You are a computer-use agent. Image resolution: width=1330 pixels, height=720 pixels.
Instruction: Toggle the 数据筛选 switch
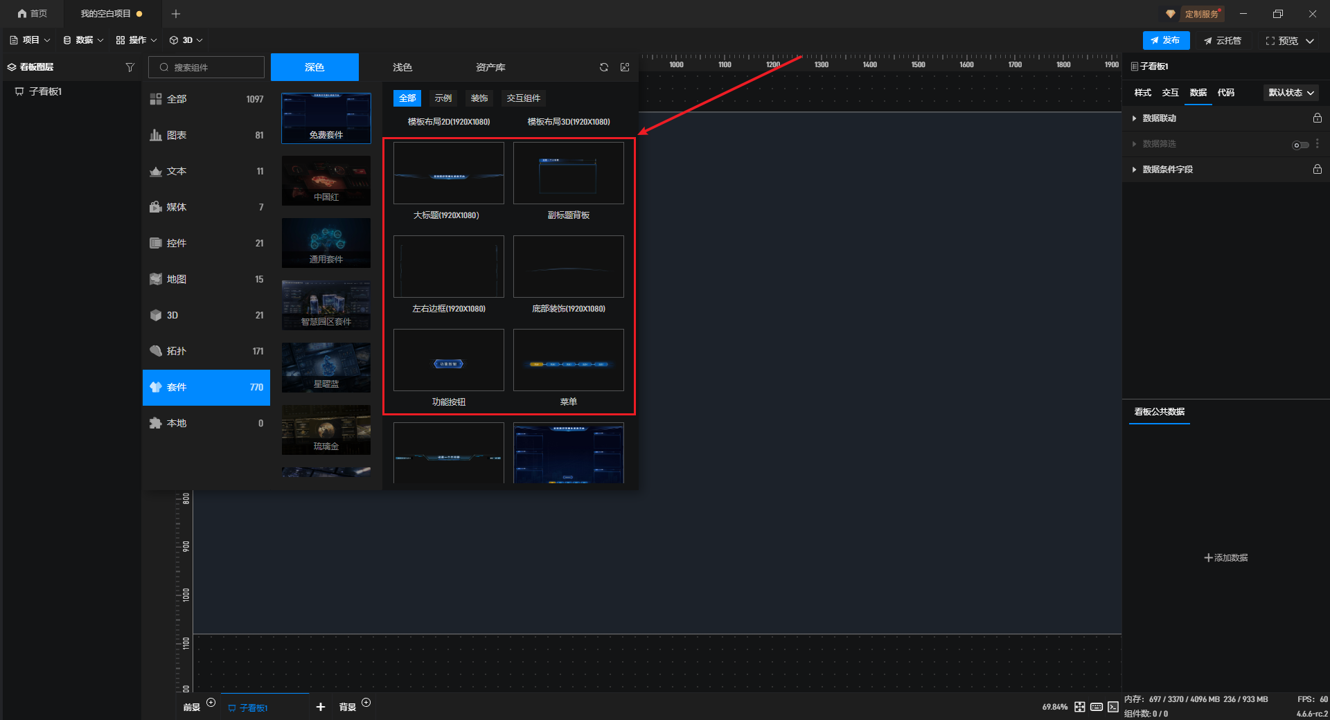tap(1300, 145)
